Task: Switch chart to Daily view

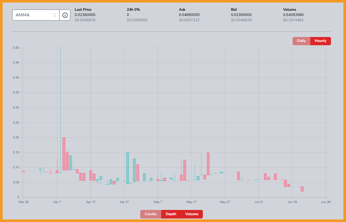Action: pyautogui.click(x=301, y=41)
